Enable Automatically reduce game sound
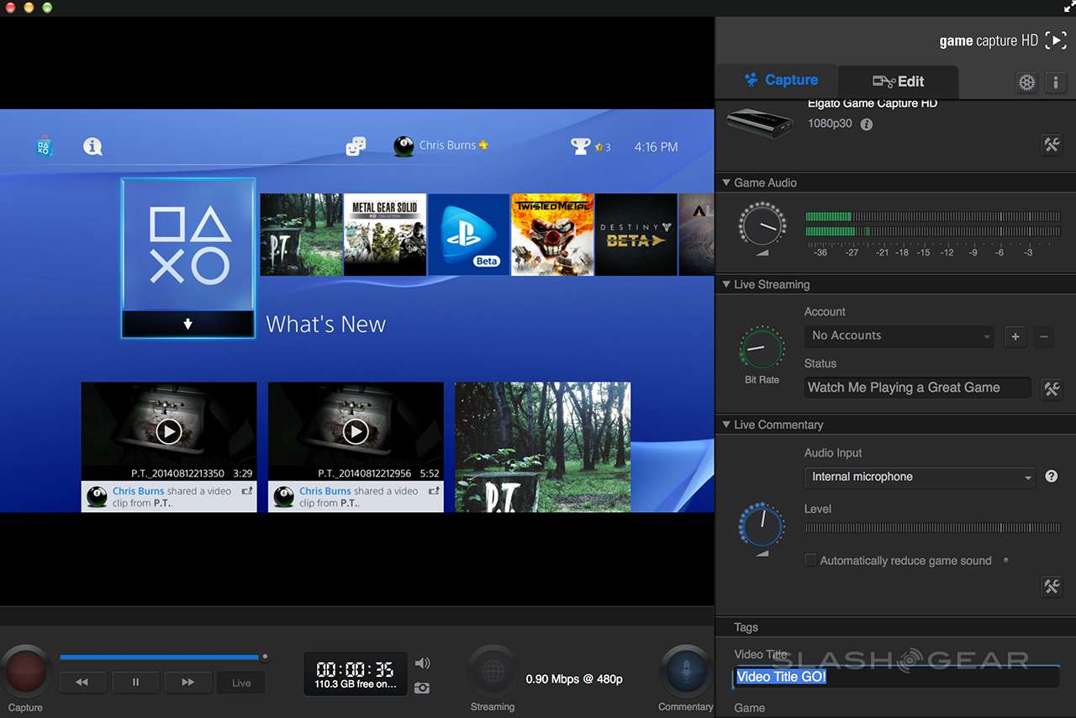Image resolution: width=1076 pixels, height=718 pixels. (810, 560)
